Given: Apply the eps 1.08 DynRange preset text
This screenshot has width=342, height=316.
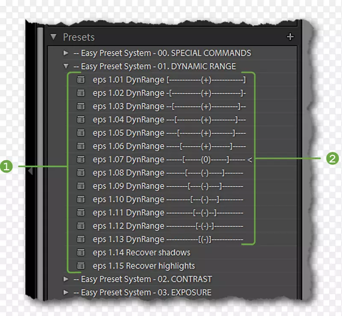Looking at the screenshot, I should coord(168,173).
